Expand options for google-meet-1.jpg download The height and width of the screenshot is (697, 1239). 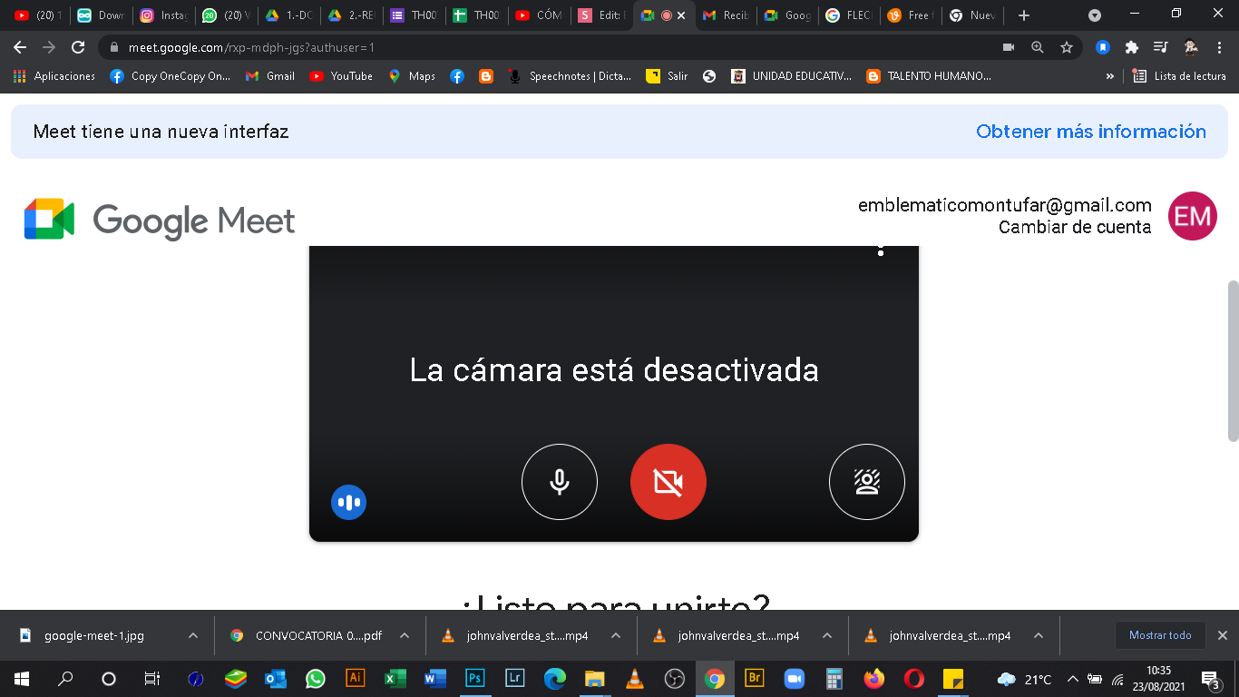coord(193,635)
